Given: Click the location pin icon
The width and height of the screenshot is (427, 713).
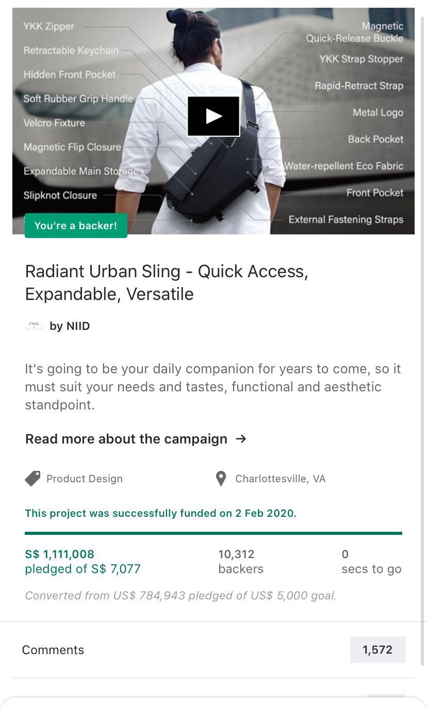Looking at the screenshot, I should coord(221,479).
